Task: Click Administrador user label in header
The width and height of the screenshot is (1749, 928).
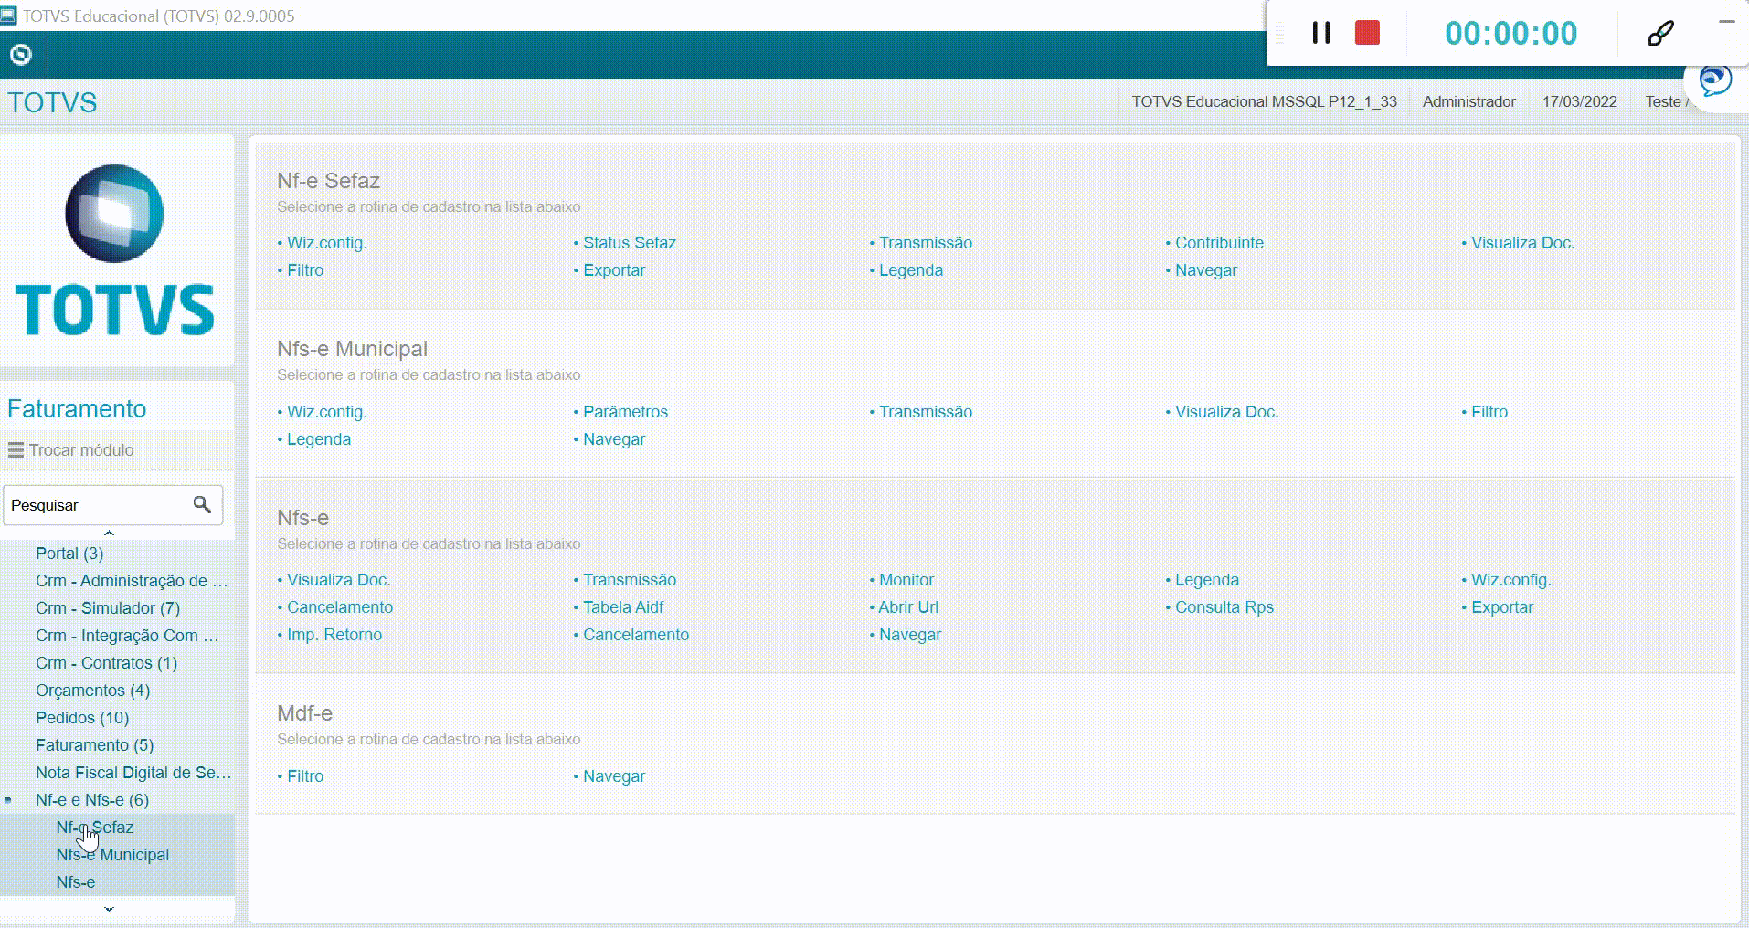Action: point(1468,101)
